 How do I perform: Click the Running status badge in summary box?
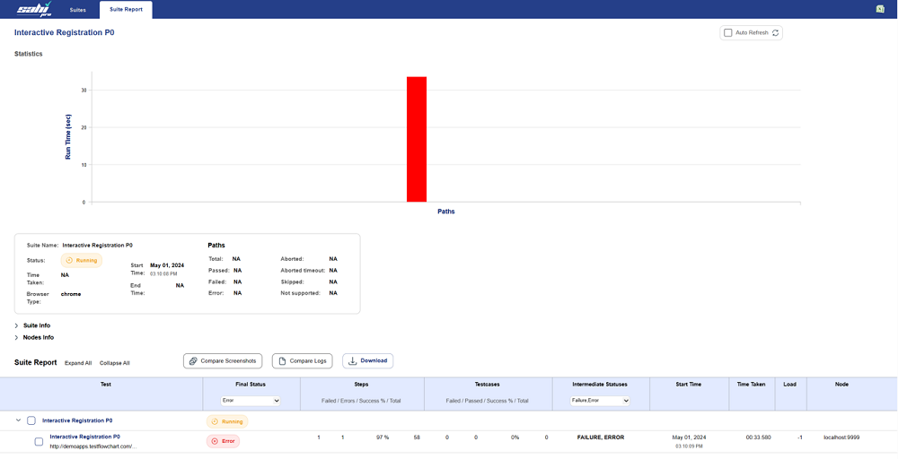tap(83, 260)
